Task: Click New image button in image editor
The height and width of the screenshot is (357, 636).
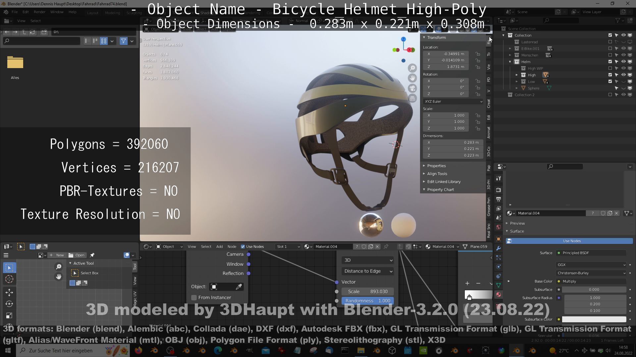Action: pos(57,255)
